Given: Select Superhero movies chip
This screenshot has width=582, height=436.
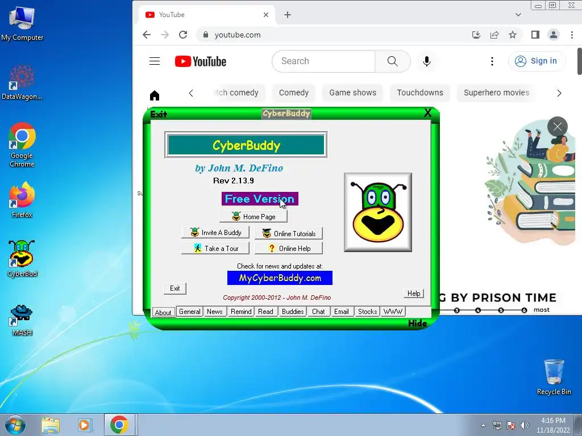Looking at the screenshot, I should click(x=497, y=93).
